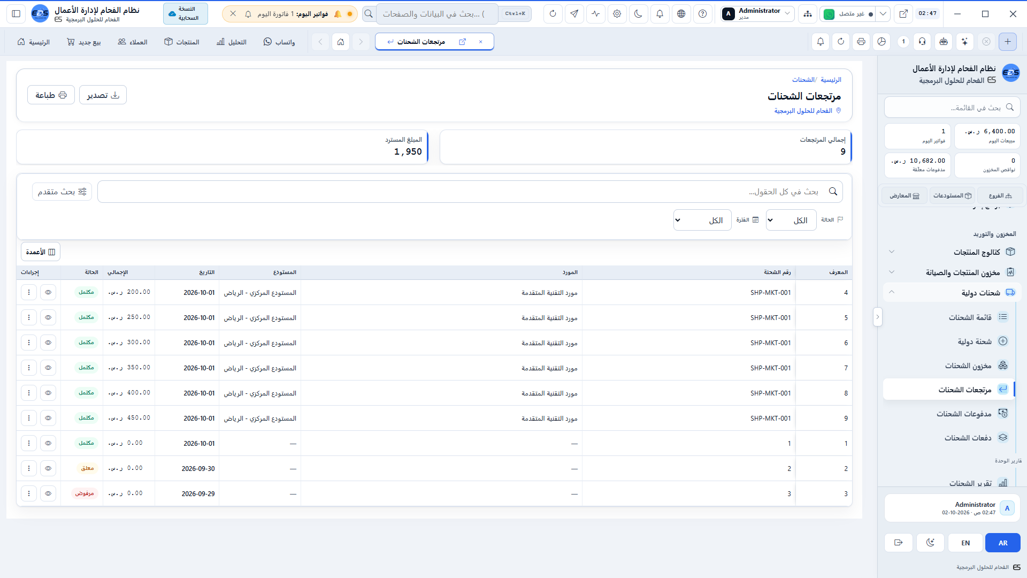The image size is (1027, 578).
Task: Click the logout icon at sidebar bottom
Action: click(899, 543)
